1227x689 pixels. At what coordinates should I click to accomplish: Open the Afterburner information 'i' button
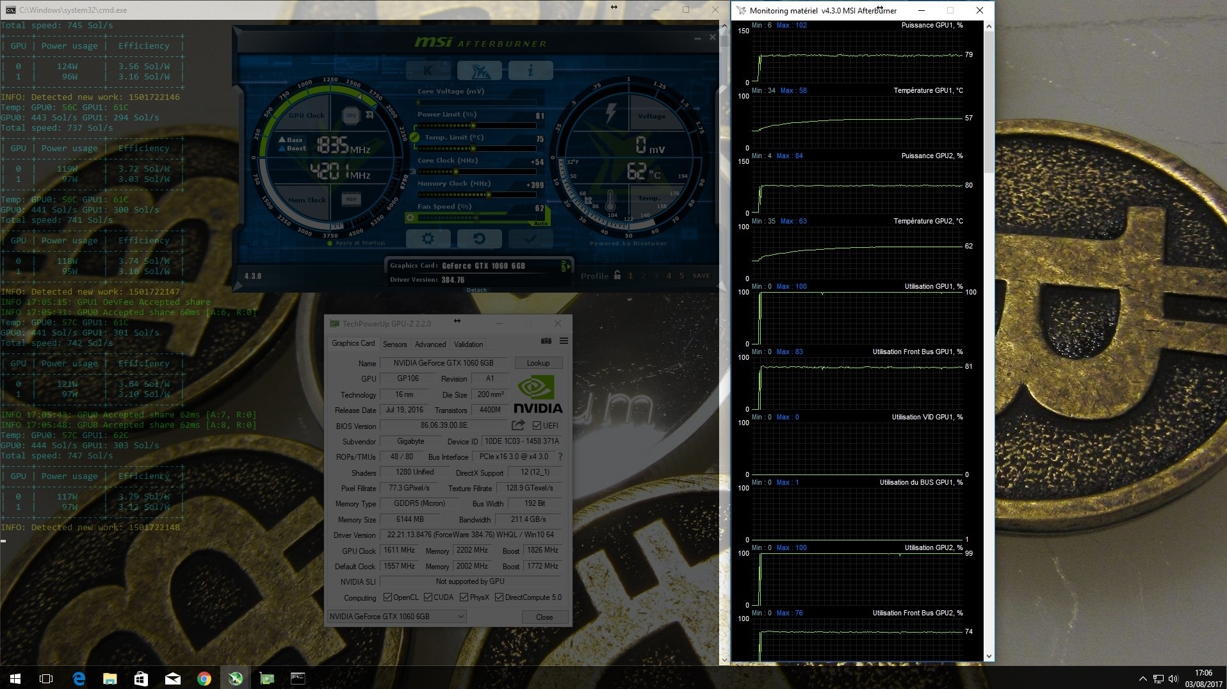click(x=530, y=70)
